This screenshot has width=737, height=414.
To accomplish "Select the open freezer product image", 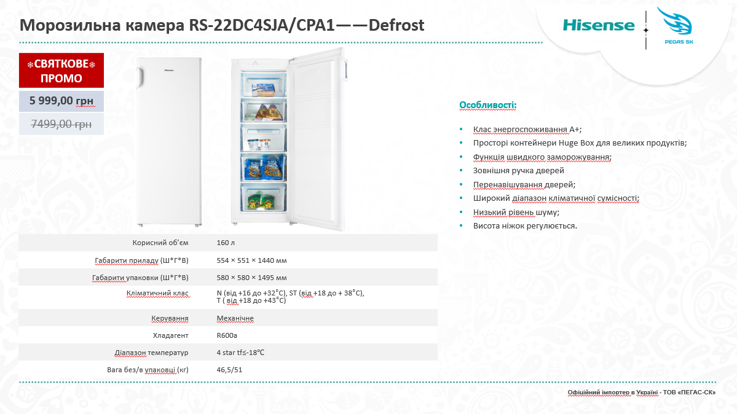I will tap(289, 139).
